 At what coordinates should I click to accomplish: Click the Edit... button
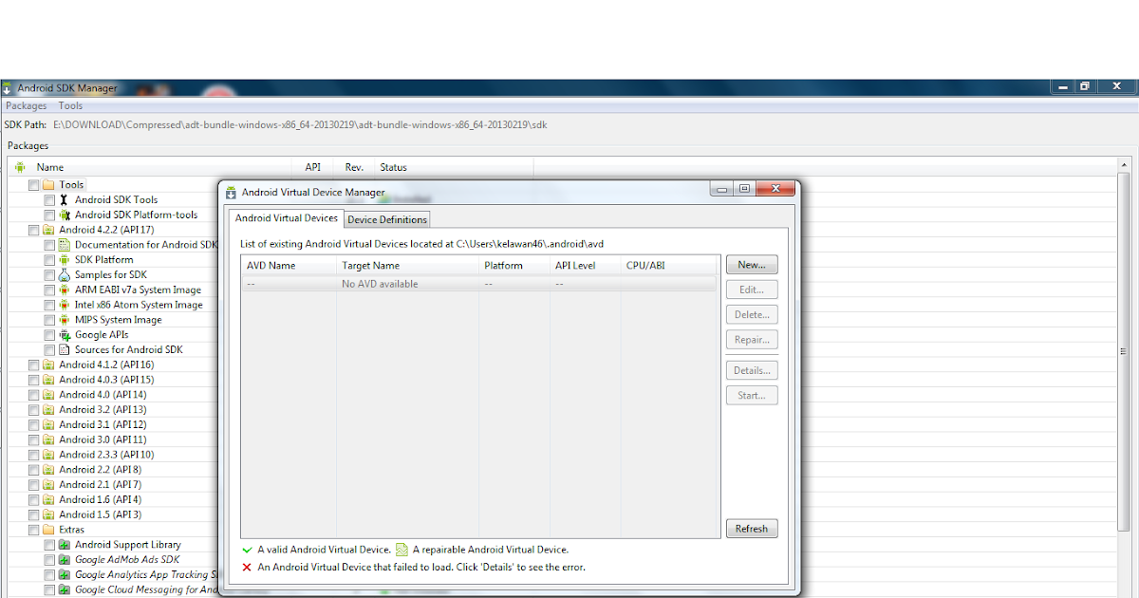tap(752, 290)
